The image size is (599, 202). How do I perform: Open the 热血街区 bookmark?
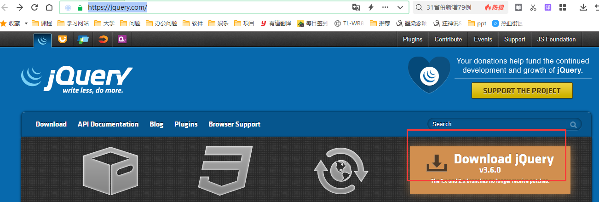click(x=507, y=23)
